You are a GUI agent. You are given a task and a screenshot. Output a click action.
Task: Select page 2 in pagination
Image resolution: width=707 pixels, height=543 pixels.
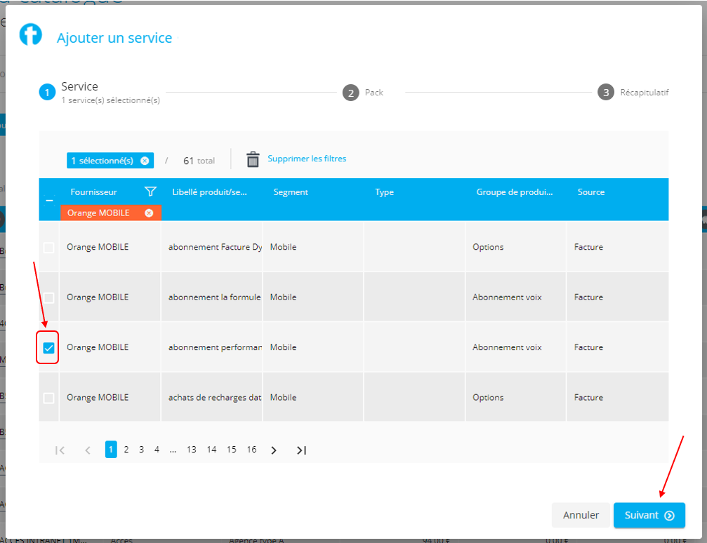pyautogui.click(x=126, y=449)
